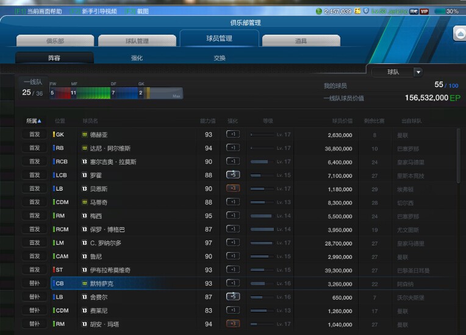Viewport: 466px width, 335px height.
Task: Sort by 强化 column header
Action: (x=233, y=121)
